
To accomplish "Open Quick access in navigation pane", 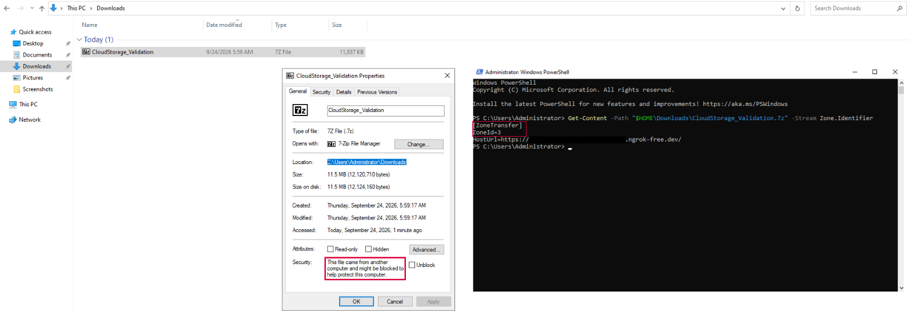I will [35, 32].
